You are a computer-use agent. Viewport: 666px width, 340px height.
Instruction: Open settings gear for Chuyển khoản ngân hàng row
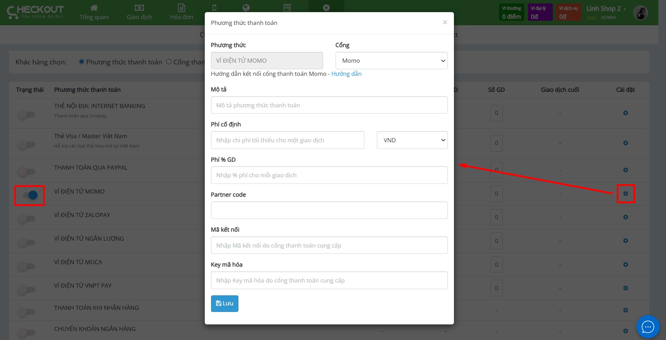(625, 331)
